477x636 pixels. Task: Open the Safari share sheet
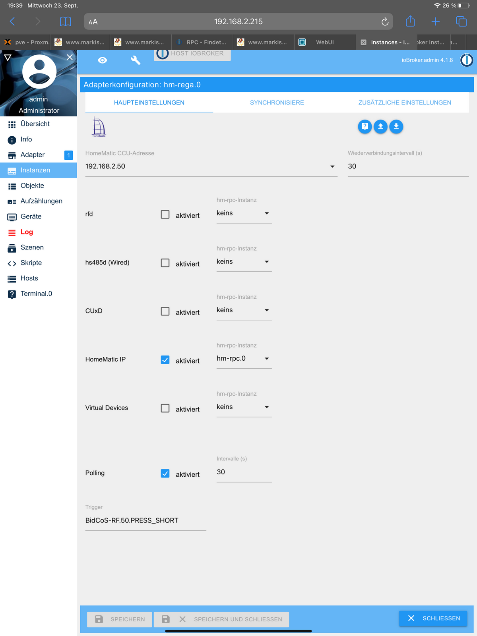(410, 21)
